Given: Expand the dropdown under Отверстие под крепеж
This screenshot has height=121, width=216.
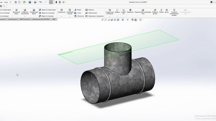Looking at the screenshot, I should click(x=25, y=16).
